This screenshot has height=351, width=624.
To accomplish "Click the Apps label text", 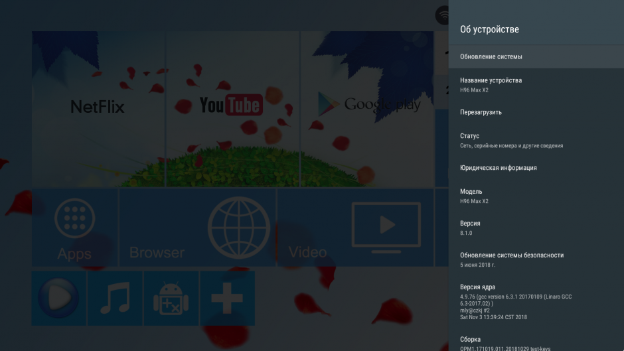I will [x=74, y=253].
